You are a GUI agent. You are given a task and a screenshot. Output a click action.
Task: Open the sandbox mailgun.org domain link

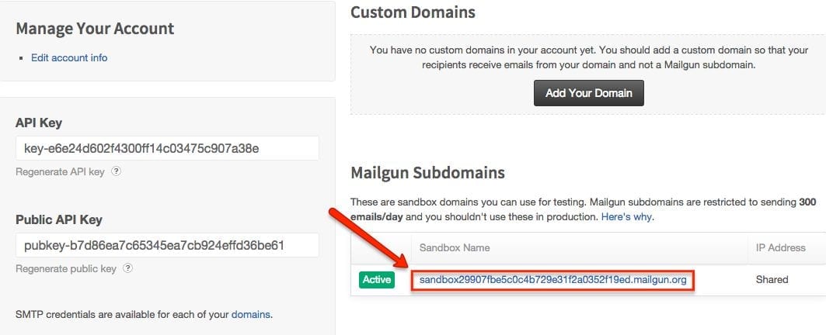[553, 280]
